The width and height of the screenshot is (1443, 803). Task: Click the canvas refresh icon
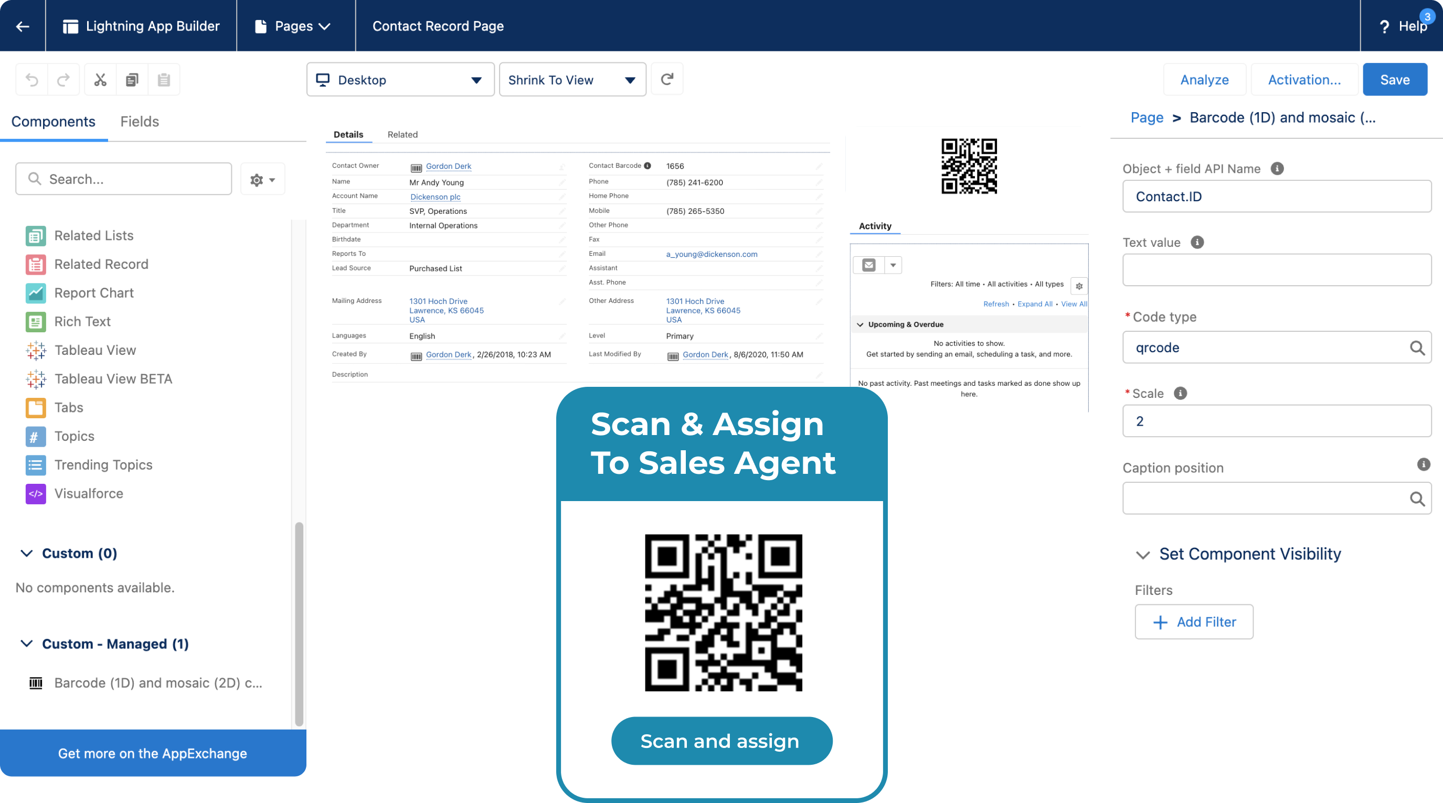tap(666, 80)
